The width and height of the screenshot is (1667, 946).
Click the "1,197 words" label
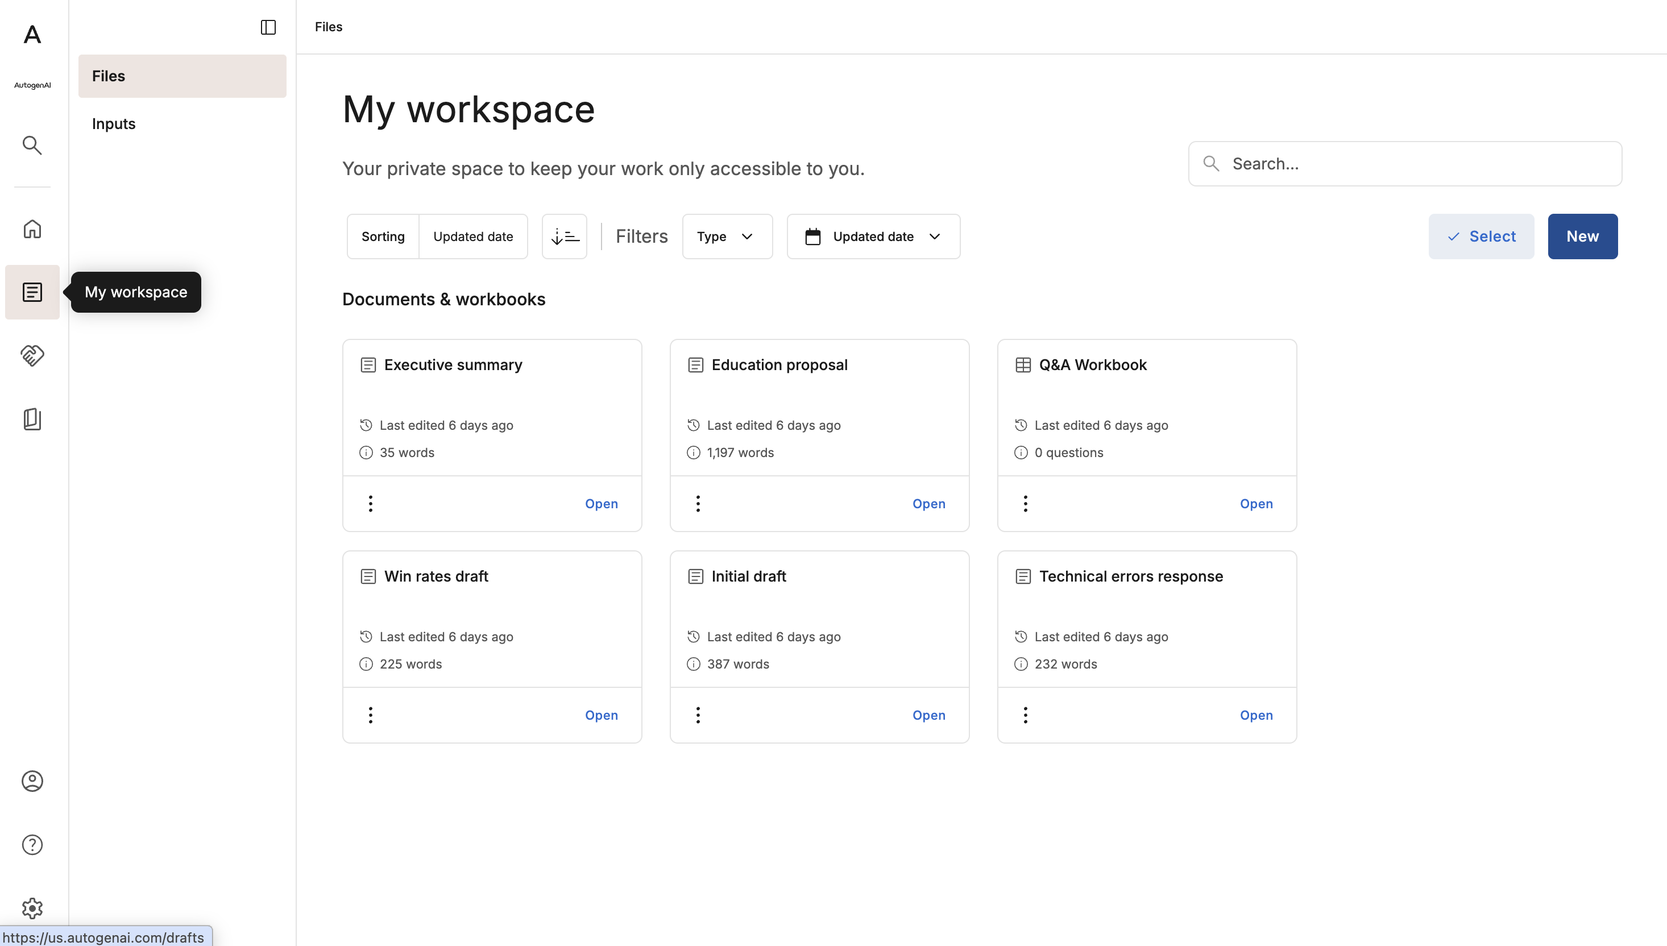click(x=740, y=453)
